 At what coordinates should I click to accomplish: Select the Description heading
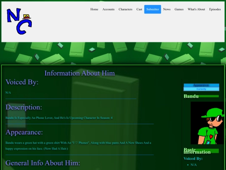23,107
